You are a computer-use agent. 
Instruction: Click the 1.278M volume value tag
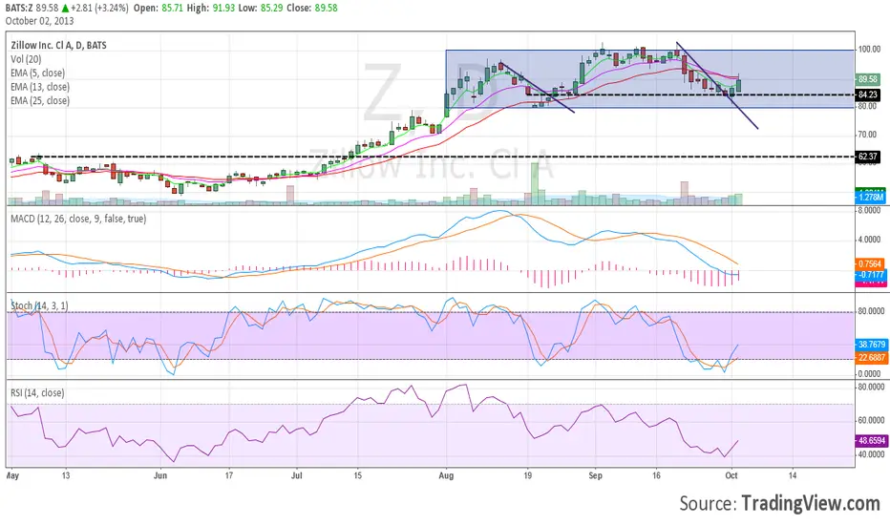pos(870,197)
